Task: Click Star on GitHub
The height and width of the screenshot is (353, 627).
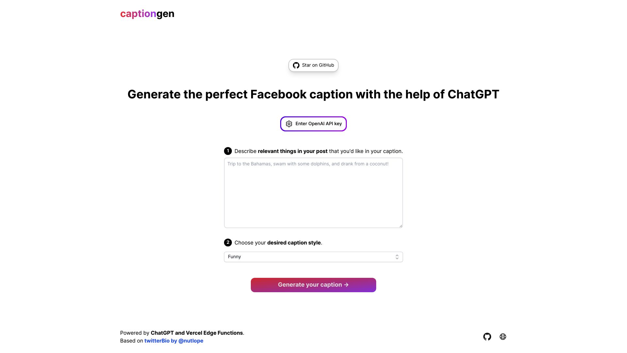Action: 313,65
